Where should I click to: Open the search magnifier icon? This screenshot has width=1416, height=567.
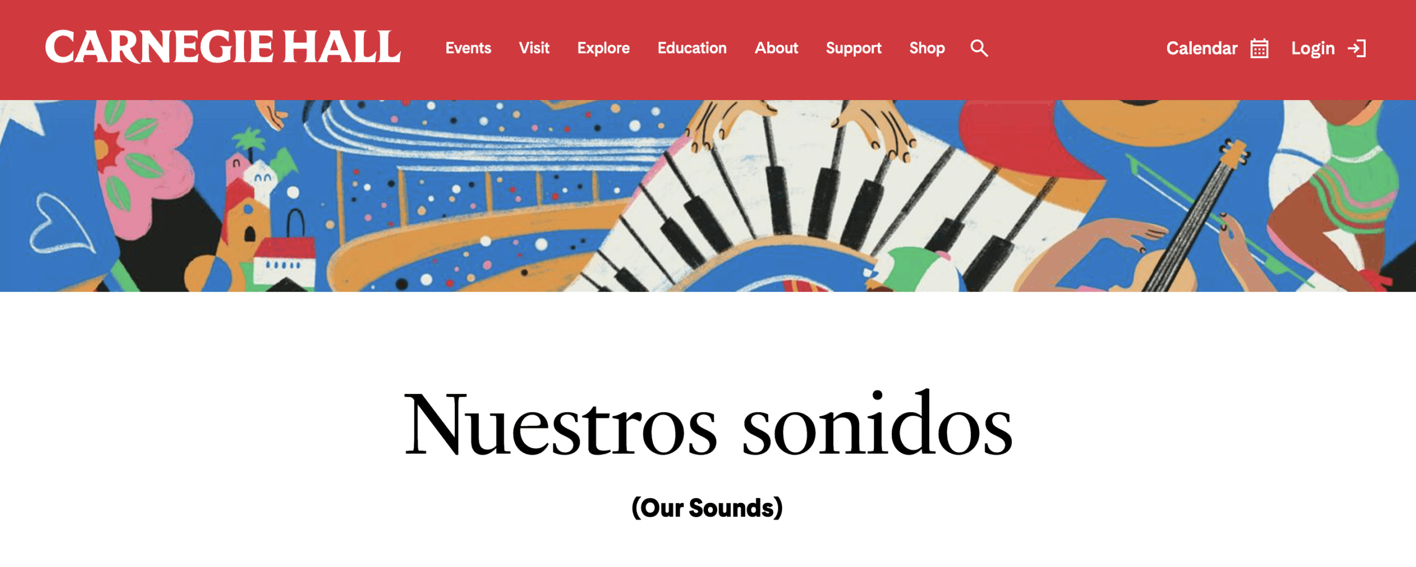point(979,49)
